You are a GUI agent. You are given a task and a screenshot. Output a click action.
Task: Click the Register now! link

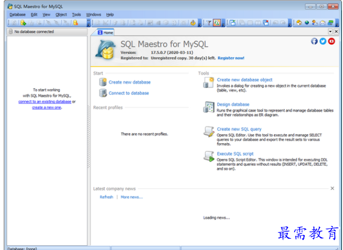click(231, 58)
